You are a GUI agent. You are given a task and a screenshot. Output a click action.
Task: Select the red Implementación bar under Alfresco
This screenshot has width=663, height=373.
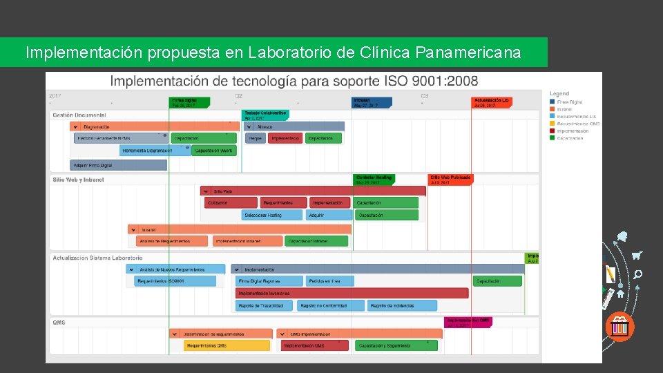(285, 138)
